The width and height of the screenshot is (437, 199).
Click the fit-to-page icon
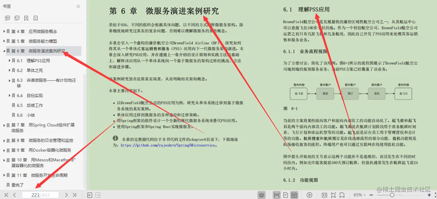click(333, 195)
